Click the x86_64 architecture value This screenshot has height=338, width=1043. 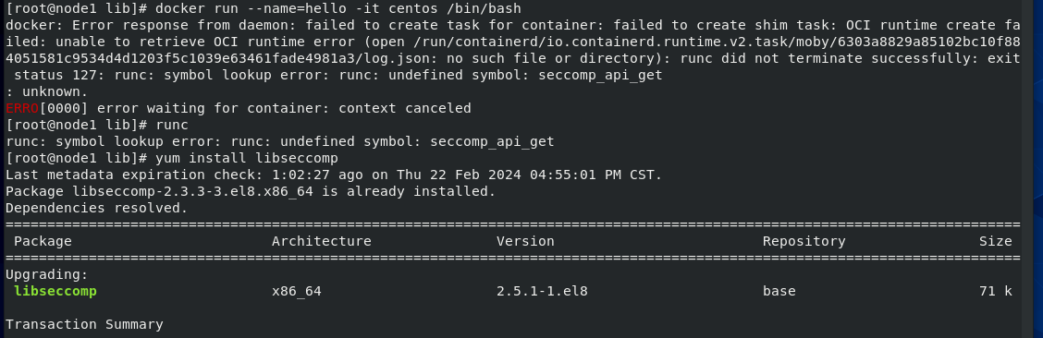tap(297, 291)
